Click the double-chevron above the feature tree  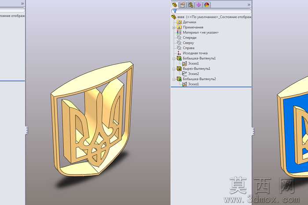tap(249, 4)
